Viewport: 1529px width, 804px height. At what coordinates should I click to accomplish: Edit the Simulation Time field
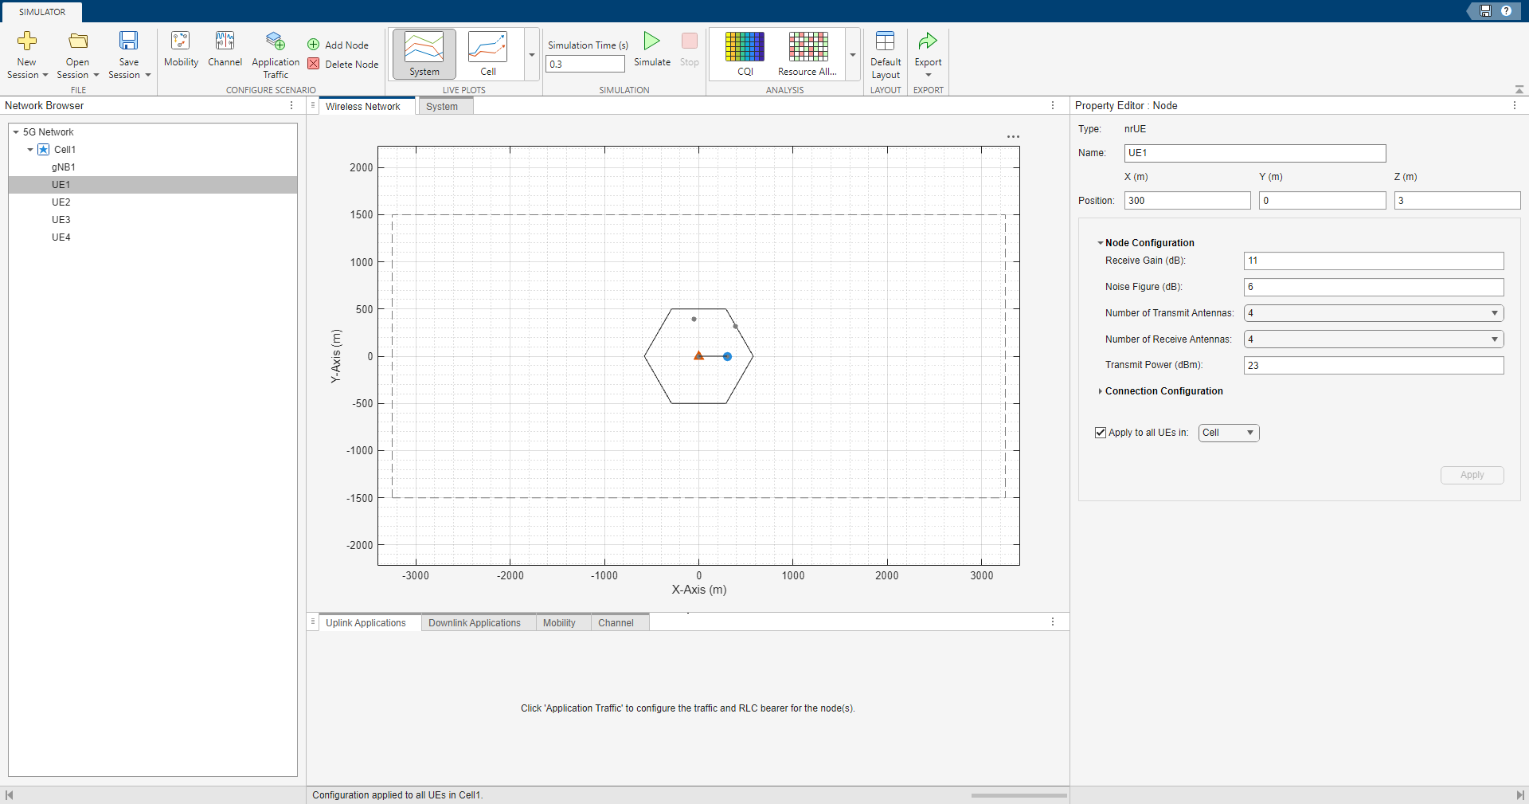click(x=585, y=64)
